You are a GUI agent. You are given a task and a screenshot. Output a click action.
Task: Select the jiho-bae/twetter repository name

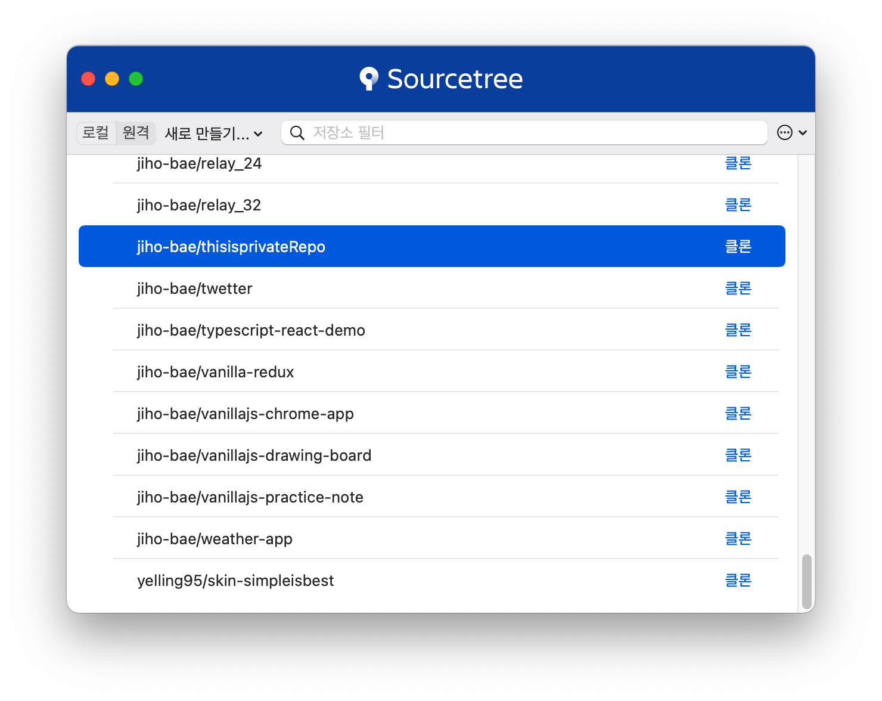(x=194, y=289)
